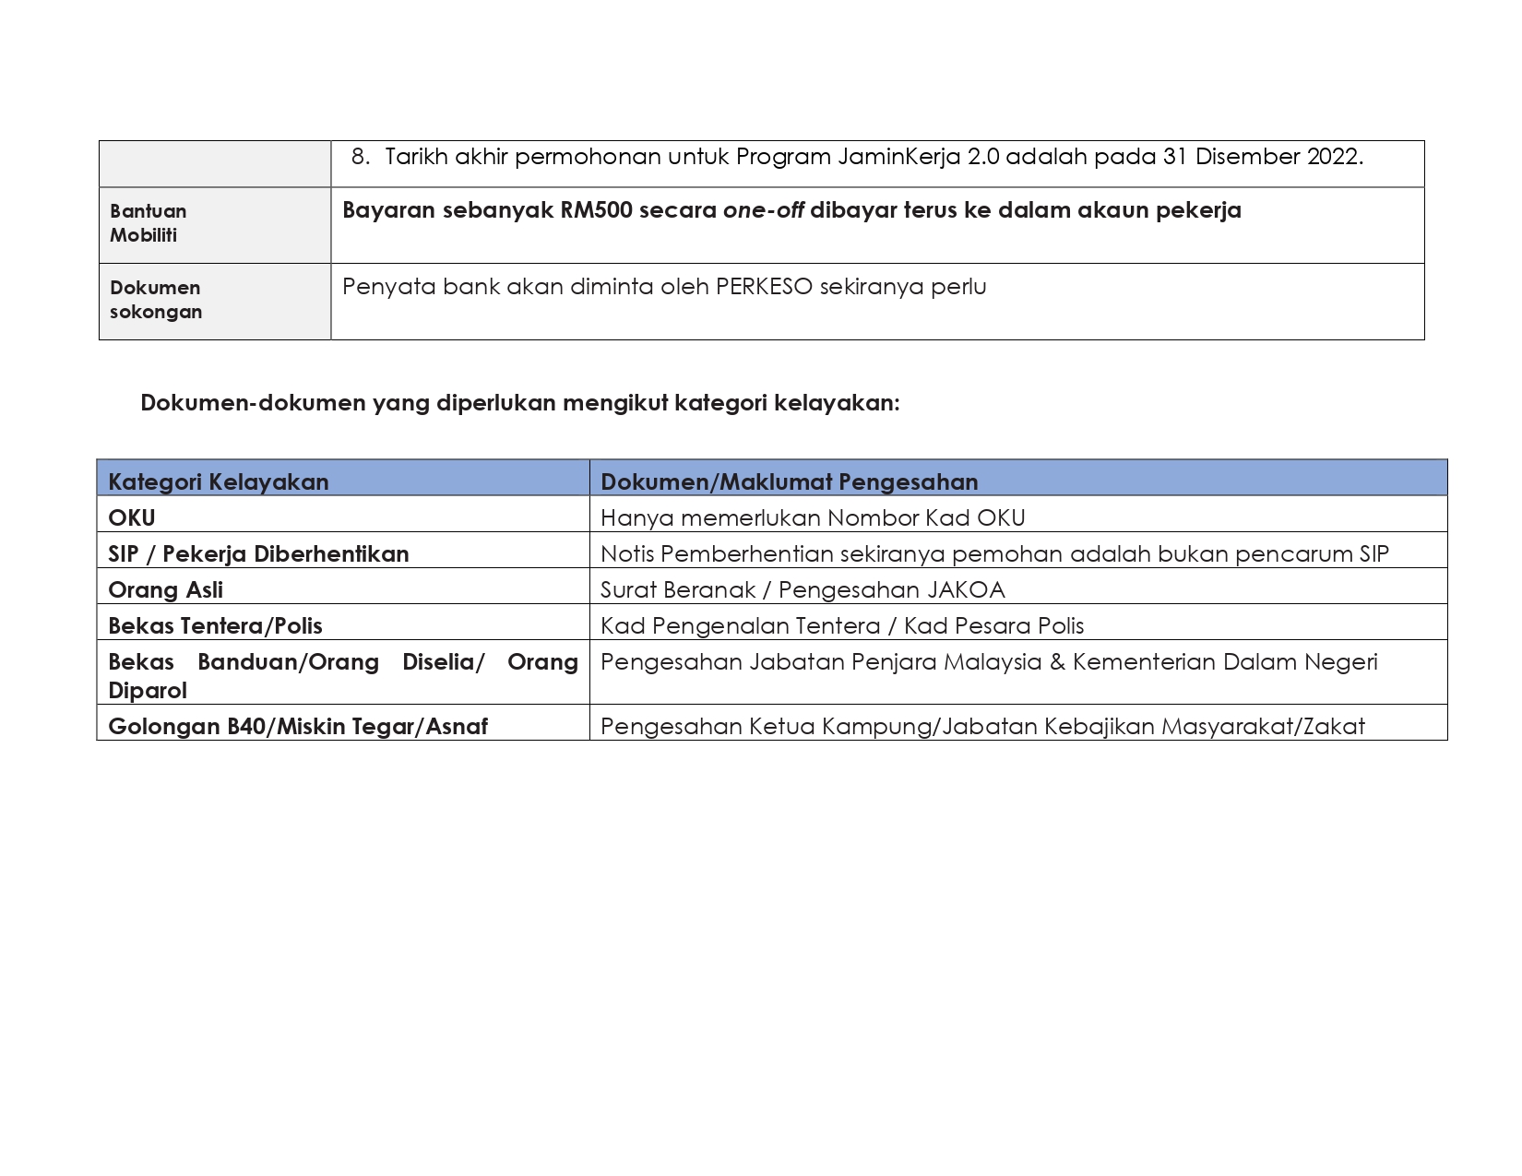
Task: Click the Dokumen-dokumen yang diperlukan heading
Action: click(x=520, y=403)
